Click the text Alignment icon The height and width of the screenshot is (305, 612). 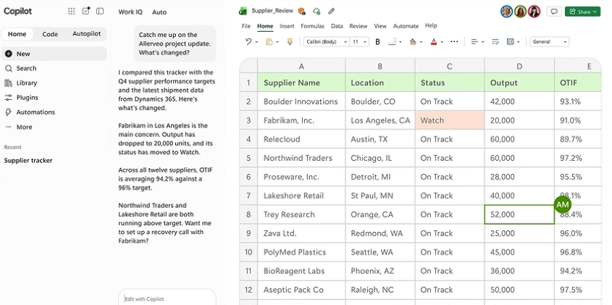tap(474, 42)
